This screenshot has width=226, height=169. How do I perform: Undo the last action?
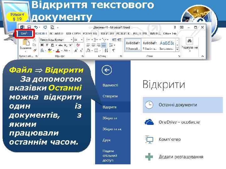[x=36, y=27]
